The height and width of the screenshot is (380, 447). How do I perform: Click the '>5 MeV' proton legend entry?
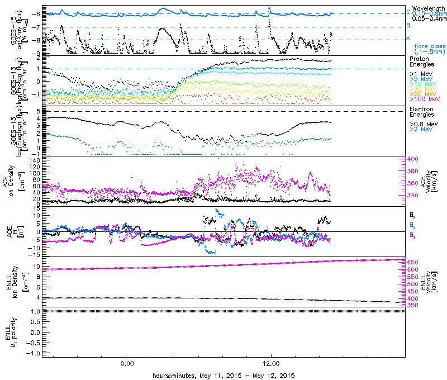[421, 79]
